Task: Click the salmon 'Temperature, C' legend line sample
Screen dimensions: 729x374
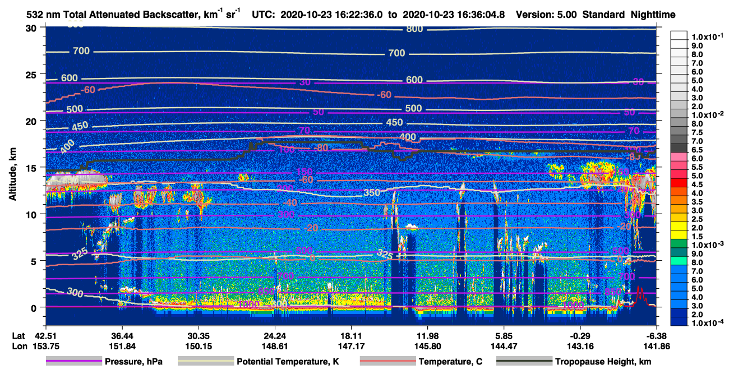Action: 387,362
